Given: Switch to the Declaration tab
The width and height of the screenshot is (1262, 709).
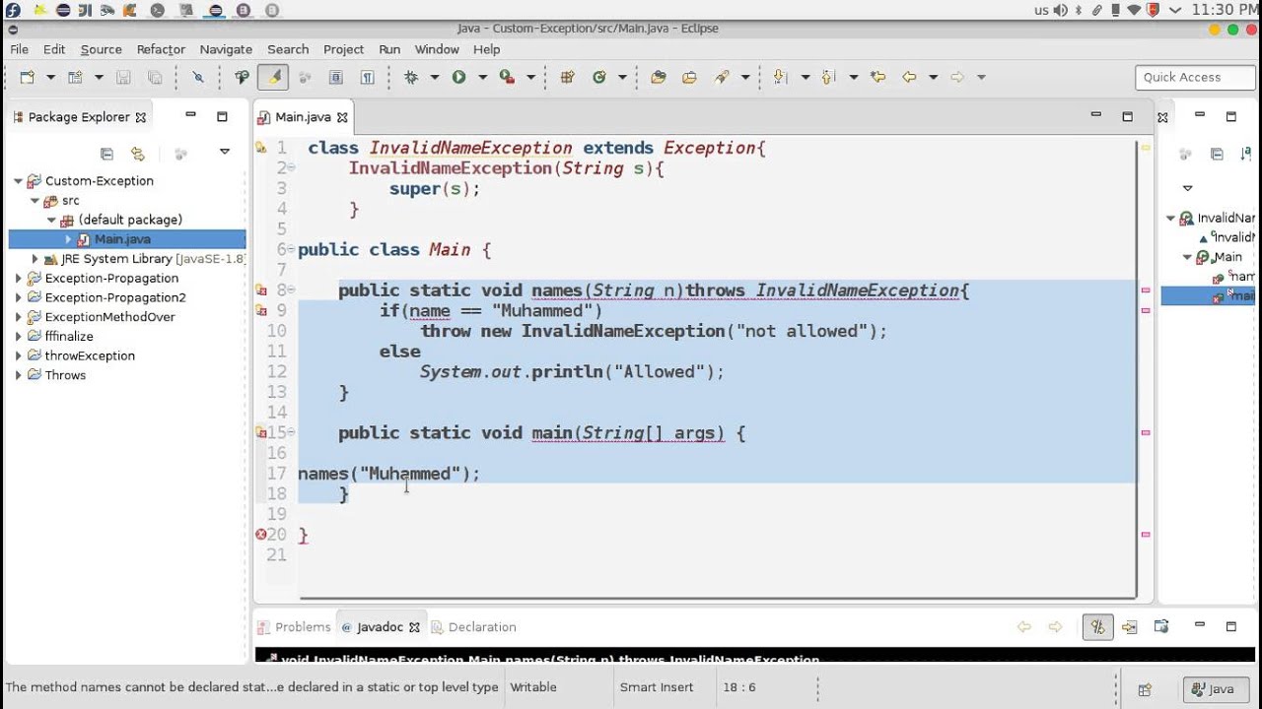Looking at the screenshot, I should pyautogui.click(x=473, y=627).
